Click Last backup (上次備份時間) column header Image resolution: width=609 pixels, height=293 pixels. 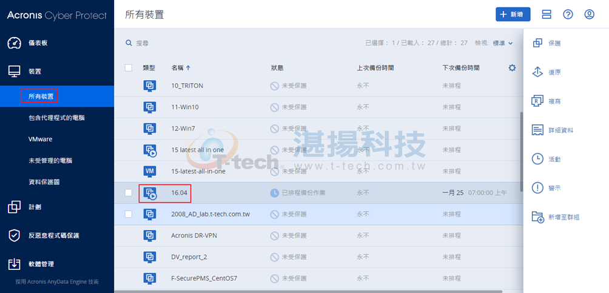point(375,68)
